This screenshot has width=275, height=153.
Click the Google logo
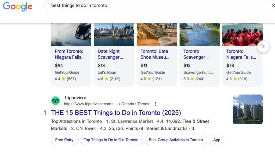click(x=17, y=6)
